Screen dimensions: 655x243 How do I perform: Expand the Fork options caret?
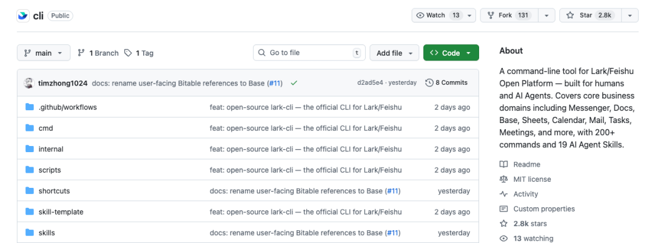546,16
